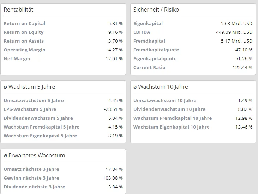Screen dimensions: 258x194
Task: Click Wachstum Eigenkapital 10 Jahre label
Action: coord(171,127)
